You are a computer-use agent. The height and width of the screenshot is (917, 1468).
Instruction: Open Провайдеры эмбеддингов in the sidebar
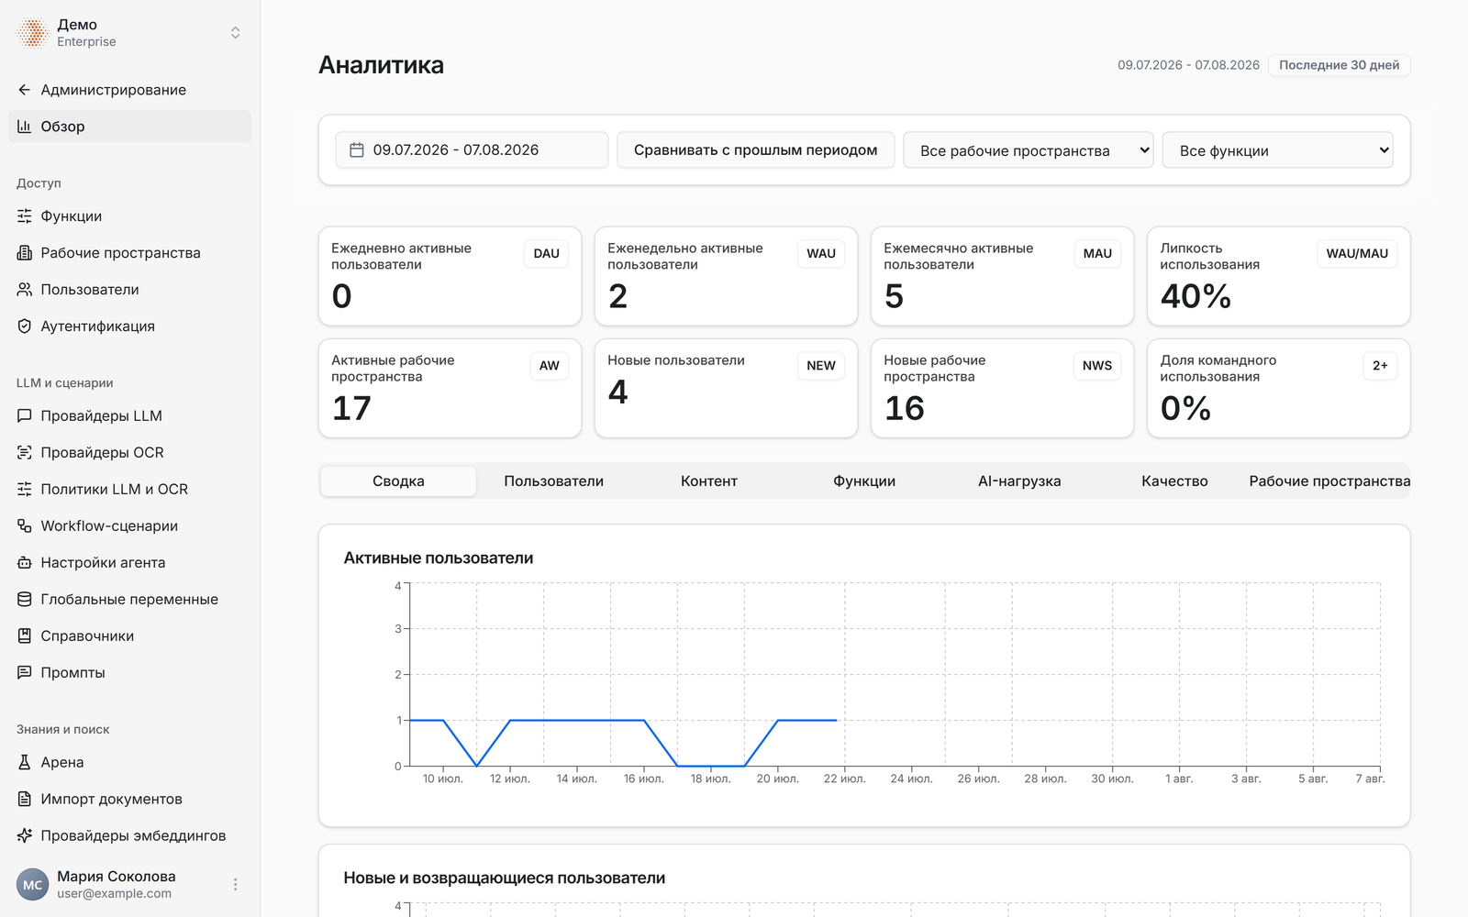[x=130, y=836]
